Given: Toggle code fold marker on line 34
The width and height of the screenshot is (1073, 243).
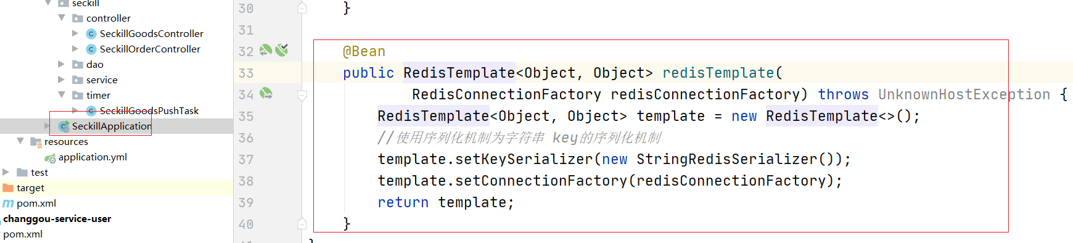Looking at the screenshot, I should 302,95.
